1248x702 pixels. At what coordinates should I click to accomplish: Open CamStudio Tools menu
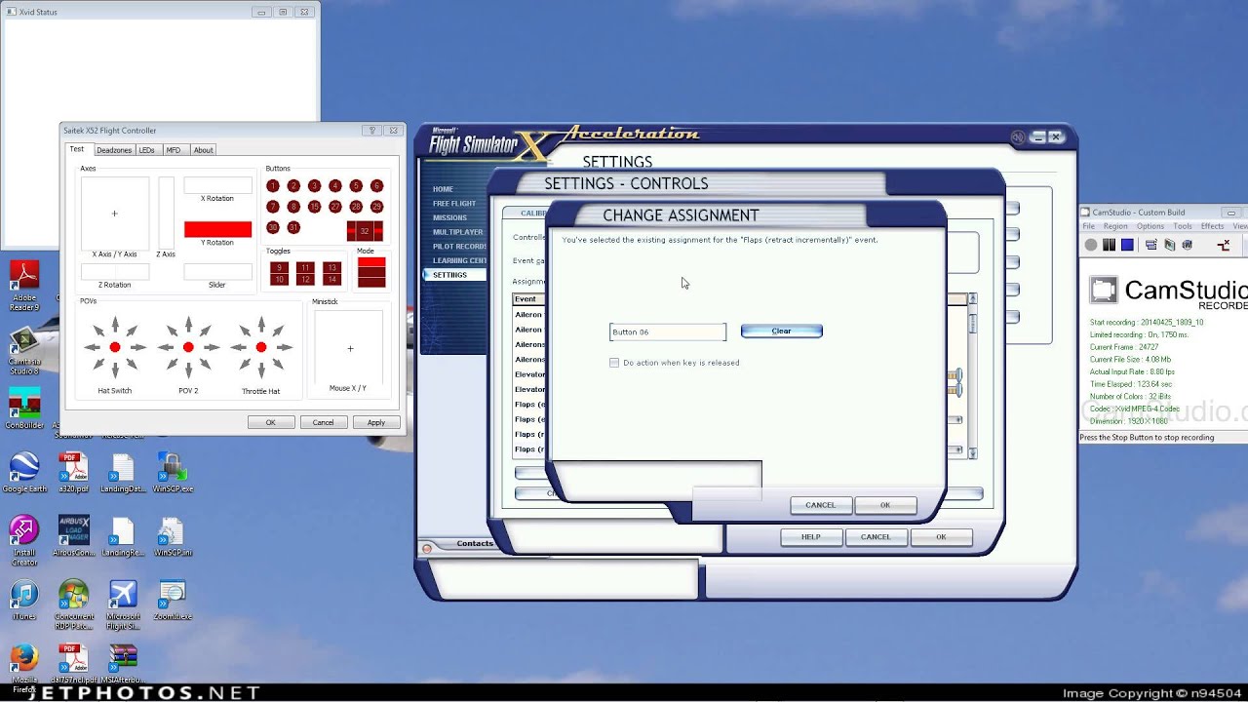click(x=1183, y=226)
